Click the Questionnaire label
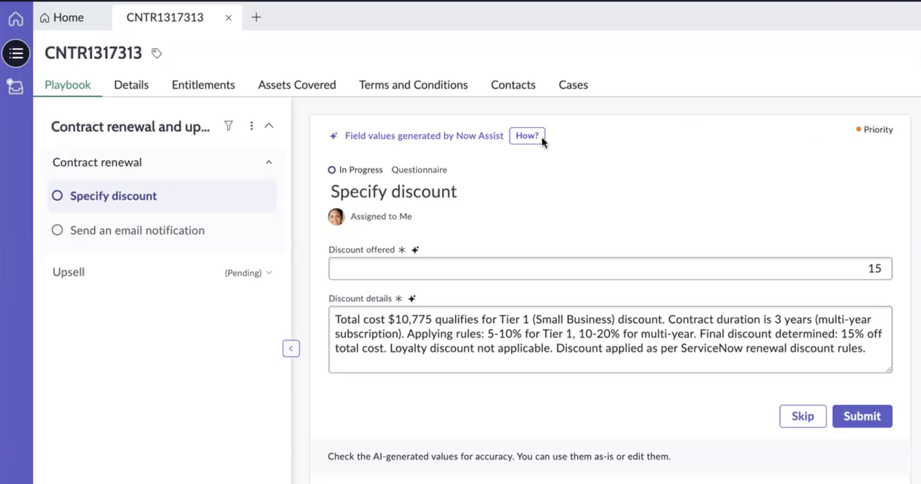This screenshot has height=484, width=921. [419, 170]
